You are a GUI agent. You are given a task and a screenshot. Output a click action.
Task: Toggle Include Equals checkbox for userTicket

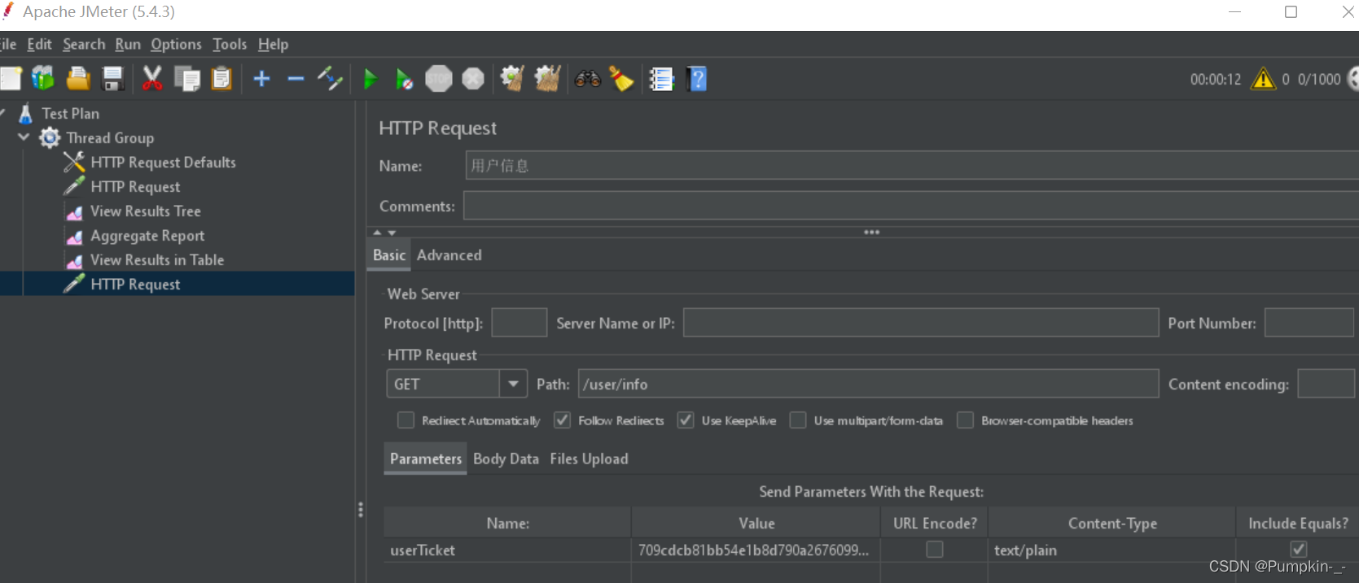(x=1299, y=550)
